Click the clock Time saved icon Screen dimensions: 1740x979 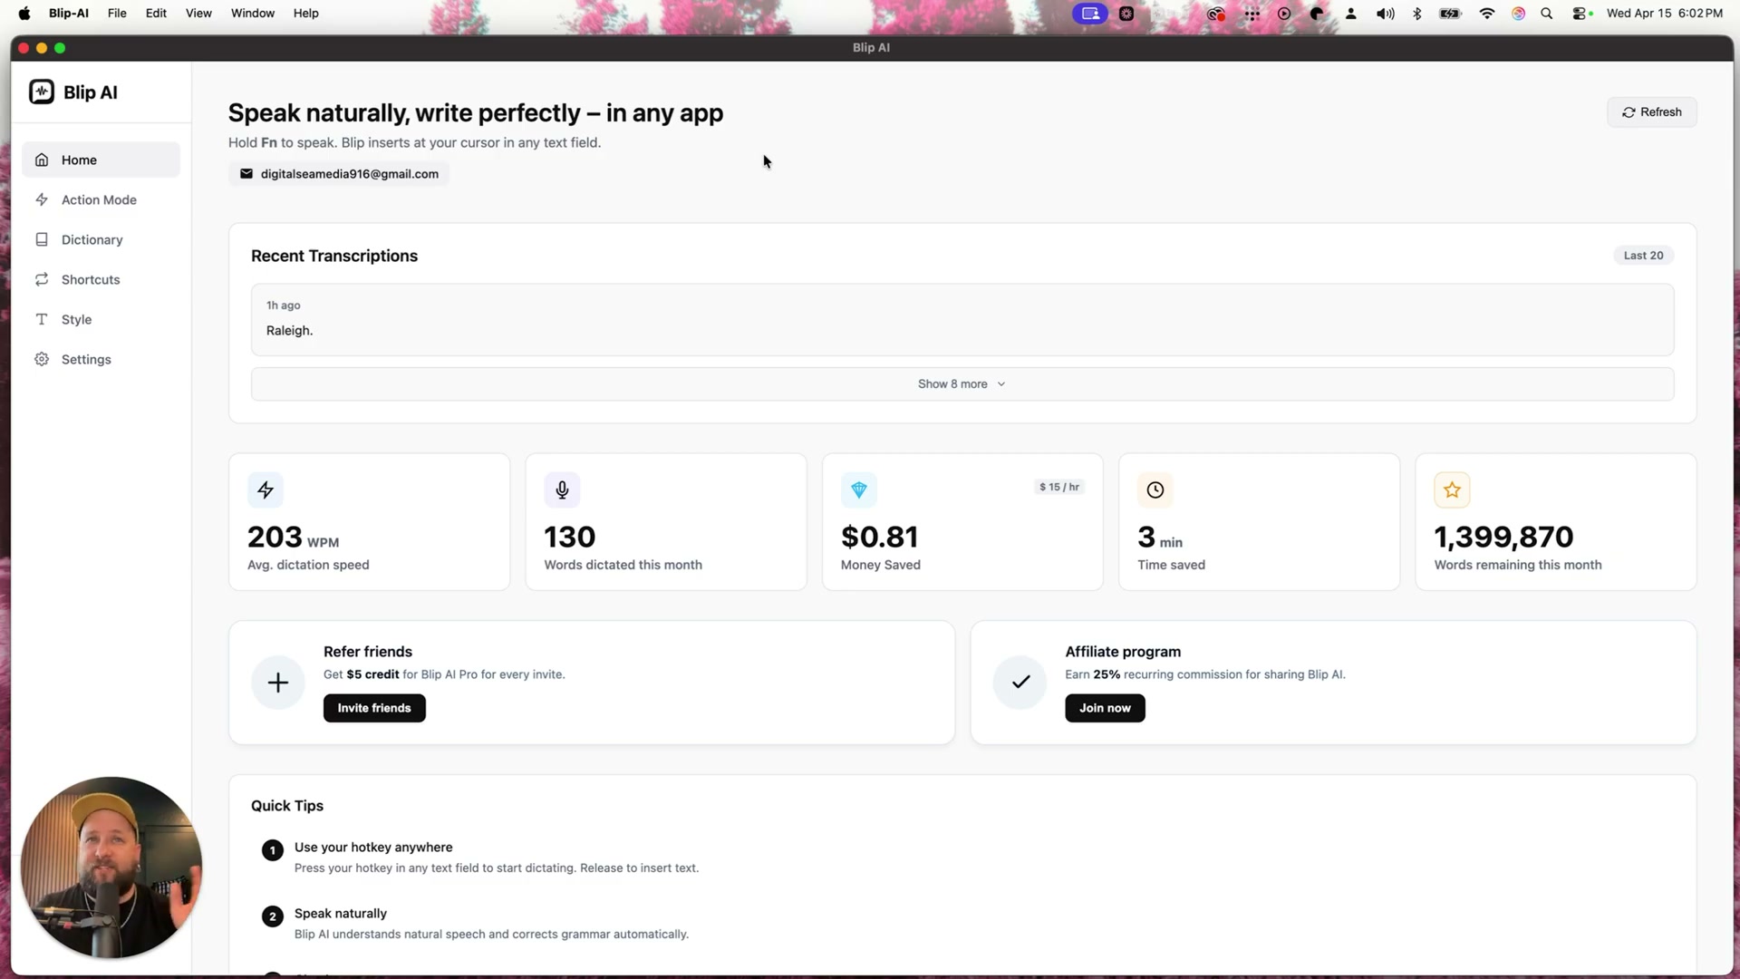(x=1155, y=489)
